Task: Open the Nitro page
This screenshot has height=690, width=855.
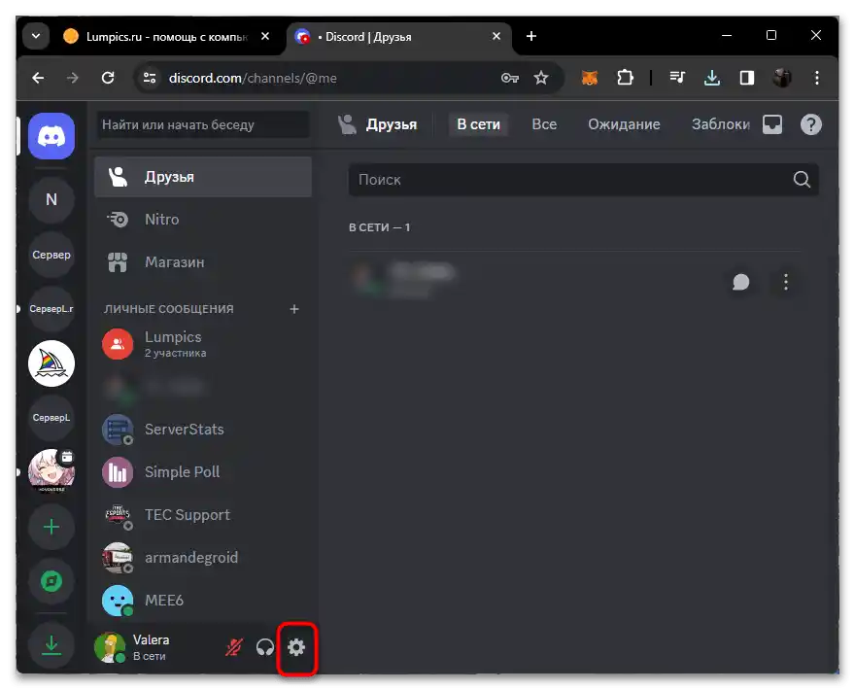Action: click(203, 220)
